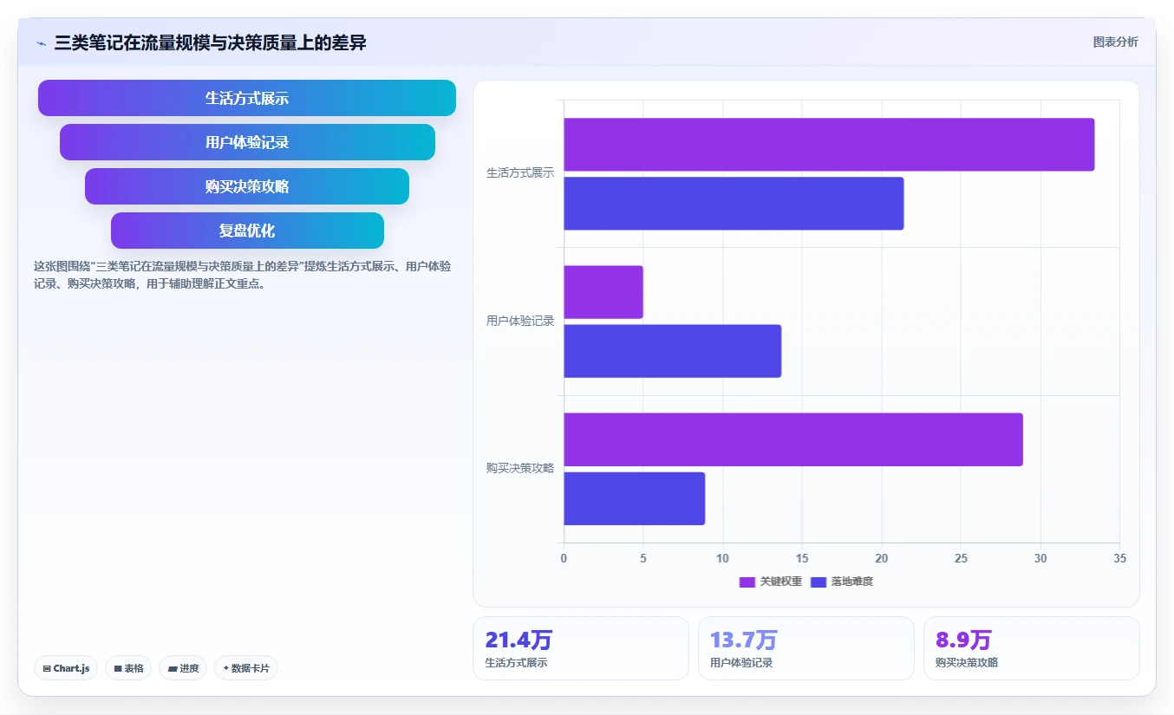Click the 用户体验记录 落地难度 blue bar
This screenshot has width=1174, height=715.
click(x=673, y=351)
